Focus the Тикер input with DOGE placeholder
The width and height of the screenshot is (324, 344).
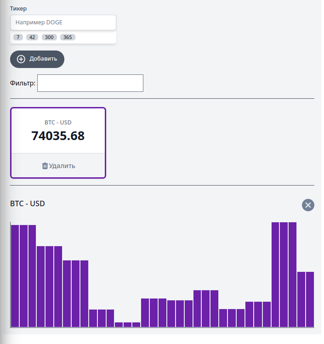coord(63,23)
